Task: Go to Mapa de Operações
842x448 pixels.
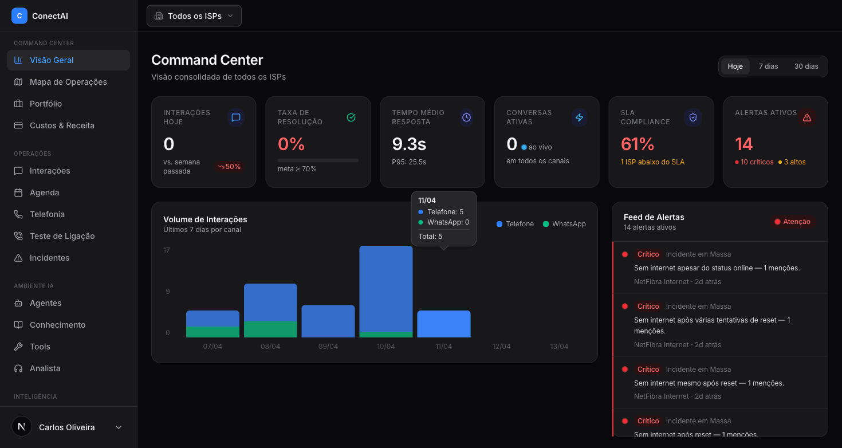Action: [69, 82]
